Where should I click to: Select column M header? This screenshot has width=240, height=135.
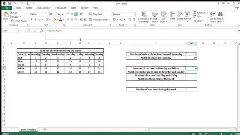(191, 43)
